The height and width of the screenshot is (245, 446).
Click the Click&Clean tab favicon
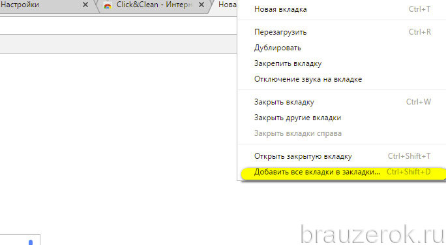point(108,5)
